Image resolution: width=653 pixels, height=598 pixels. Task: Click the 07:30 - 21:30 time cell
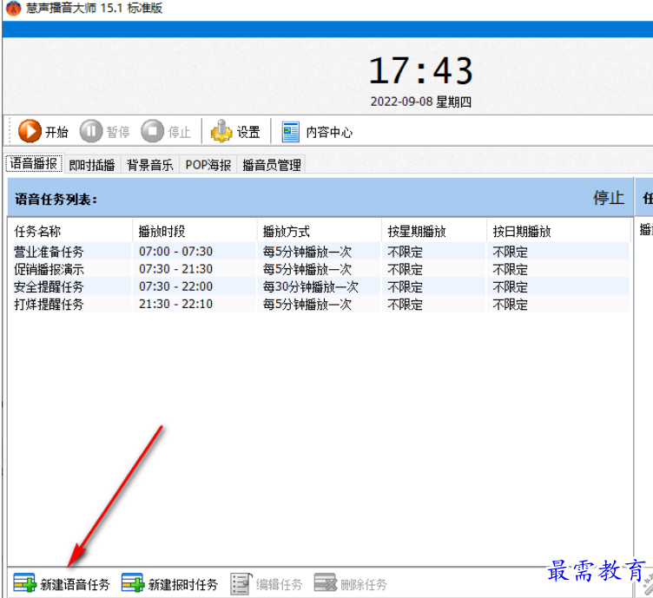click(x=175, y=269)
